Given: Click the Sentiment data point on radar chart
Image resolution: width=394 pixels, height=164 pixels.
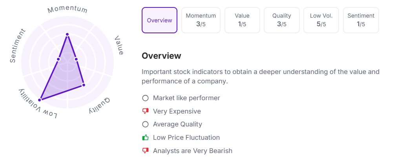Looking at the screenshot, I should coord(58,59).
